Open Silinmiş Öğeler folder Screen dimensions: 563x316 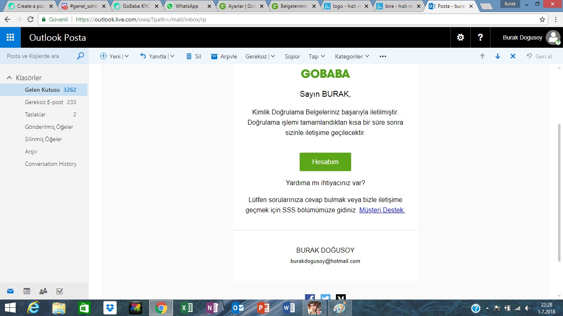click(x=44, y=139)
